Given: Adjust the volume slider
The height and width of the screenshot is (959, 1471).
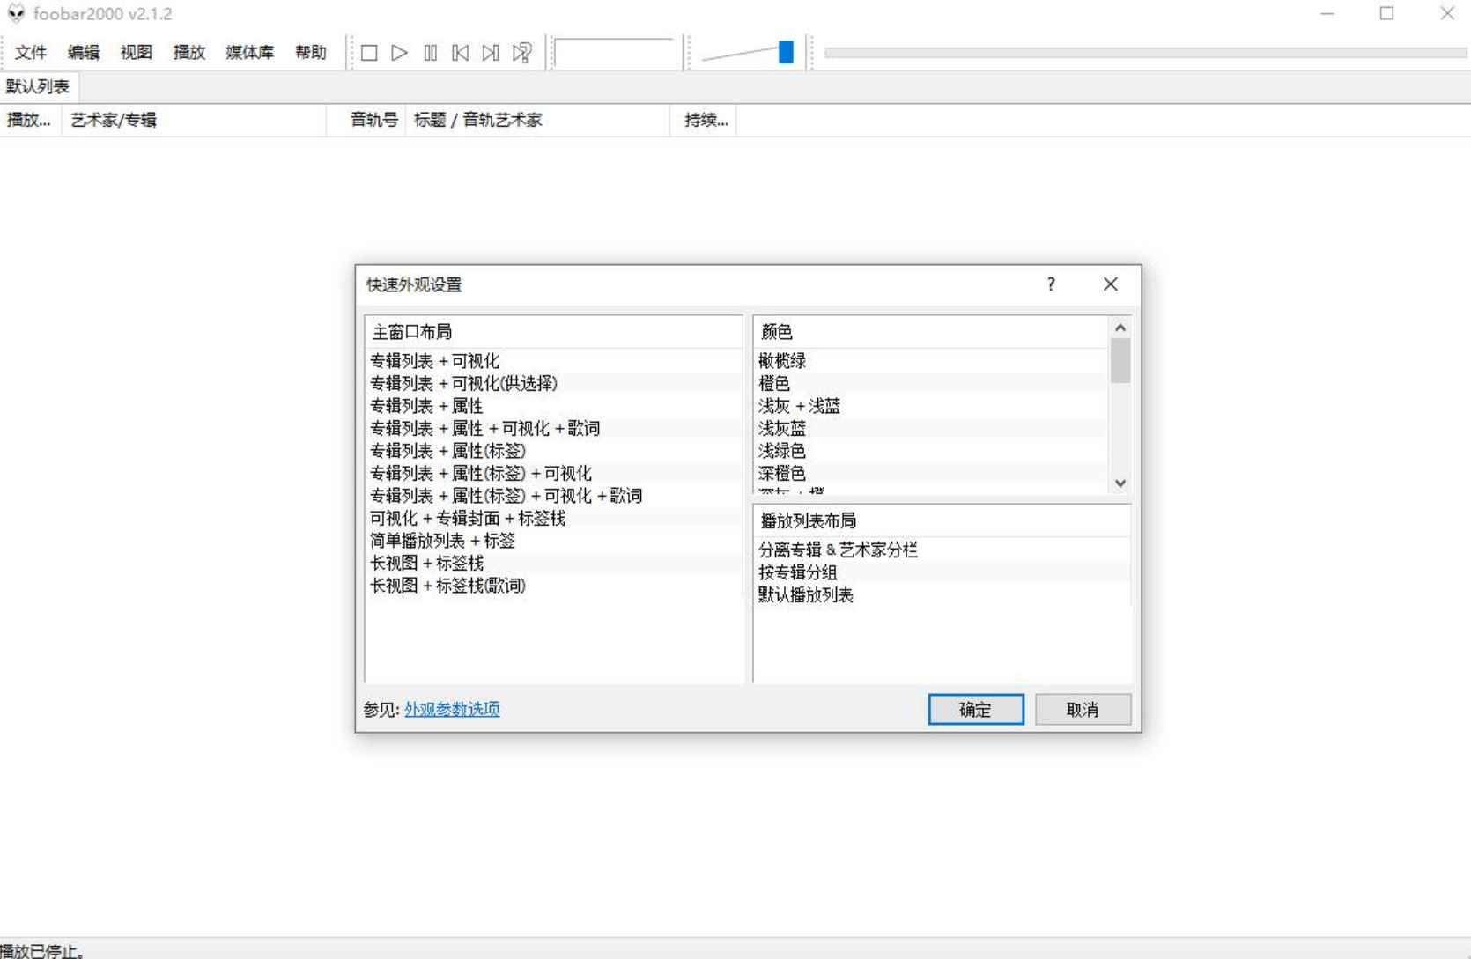Looking at the screenshot, I should [783, 52].
